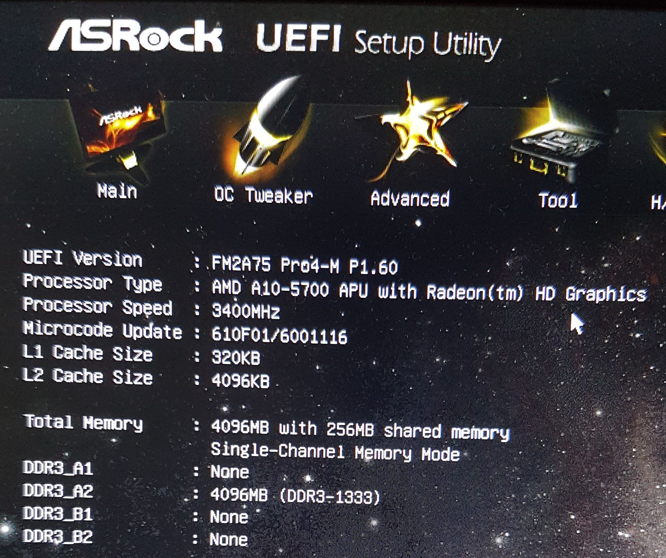Screen dimensions: 666x558
Task: Click the UEFI Setup Utility title
Action: tap(379, 42)
